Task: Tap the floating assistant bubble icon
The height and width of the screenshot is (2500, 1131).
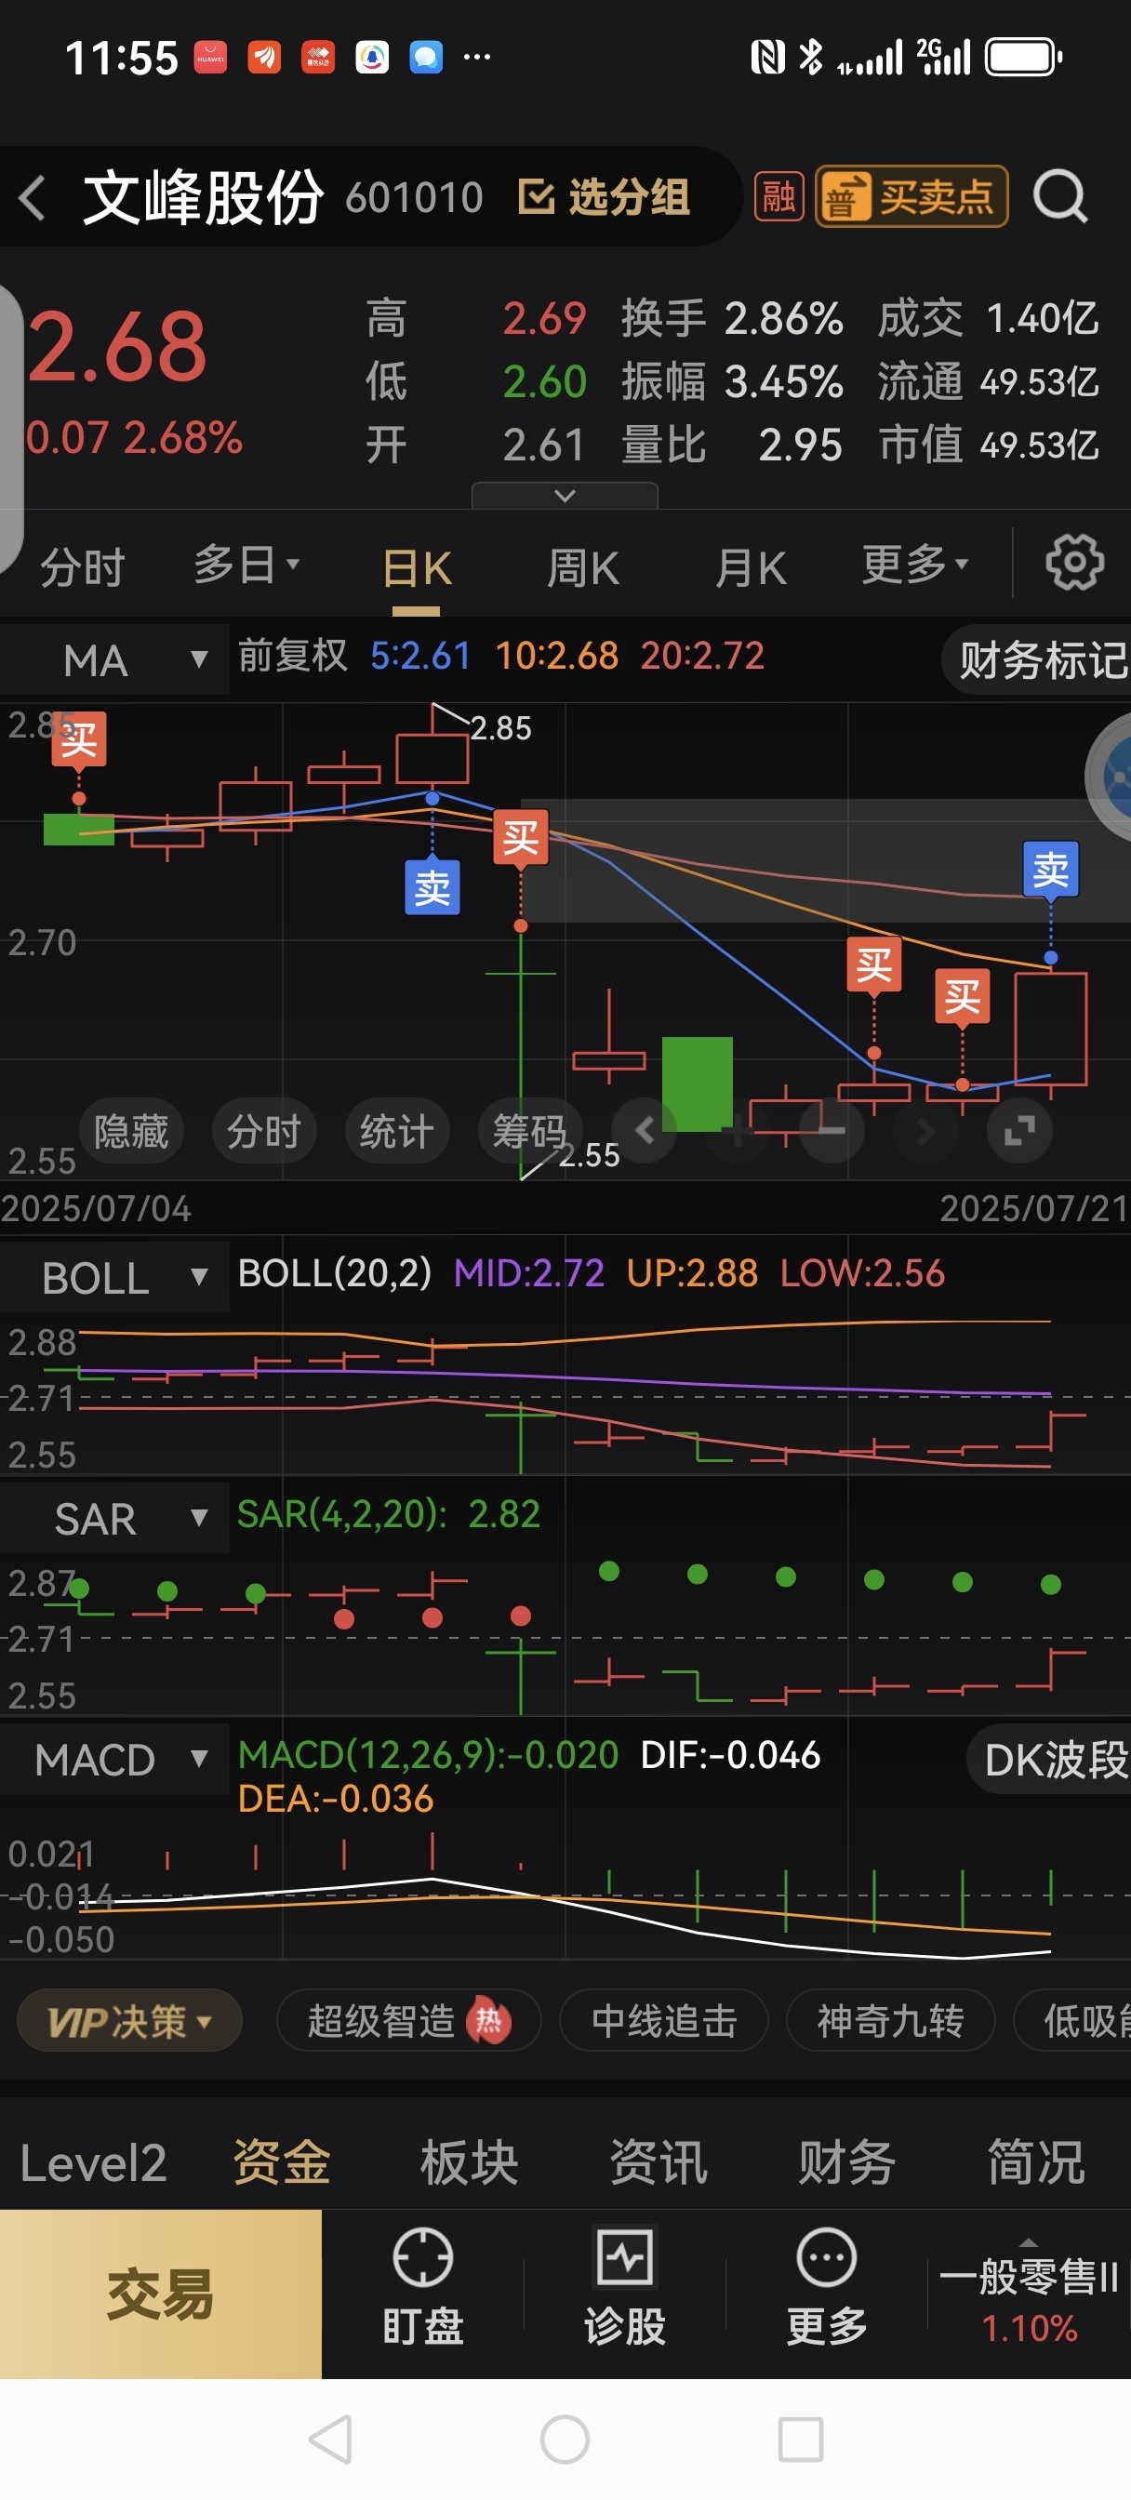Action: (x=1110, y=777)
